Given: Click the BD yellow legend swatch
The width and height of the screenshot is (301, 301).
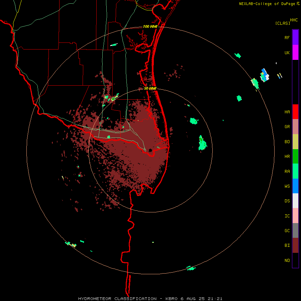Looking at the screenshot, I should (x=295, y=142).
